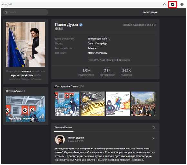The height and width of the screenshot is (165, 187).
Task: Open the post timestamp 9 мая в 21:59
Action: tap(75, 141)
